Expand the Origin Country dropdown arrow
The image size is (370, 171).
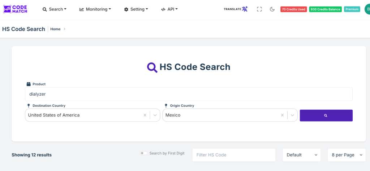(292, 115)
